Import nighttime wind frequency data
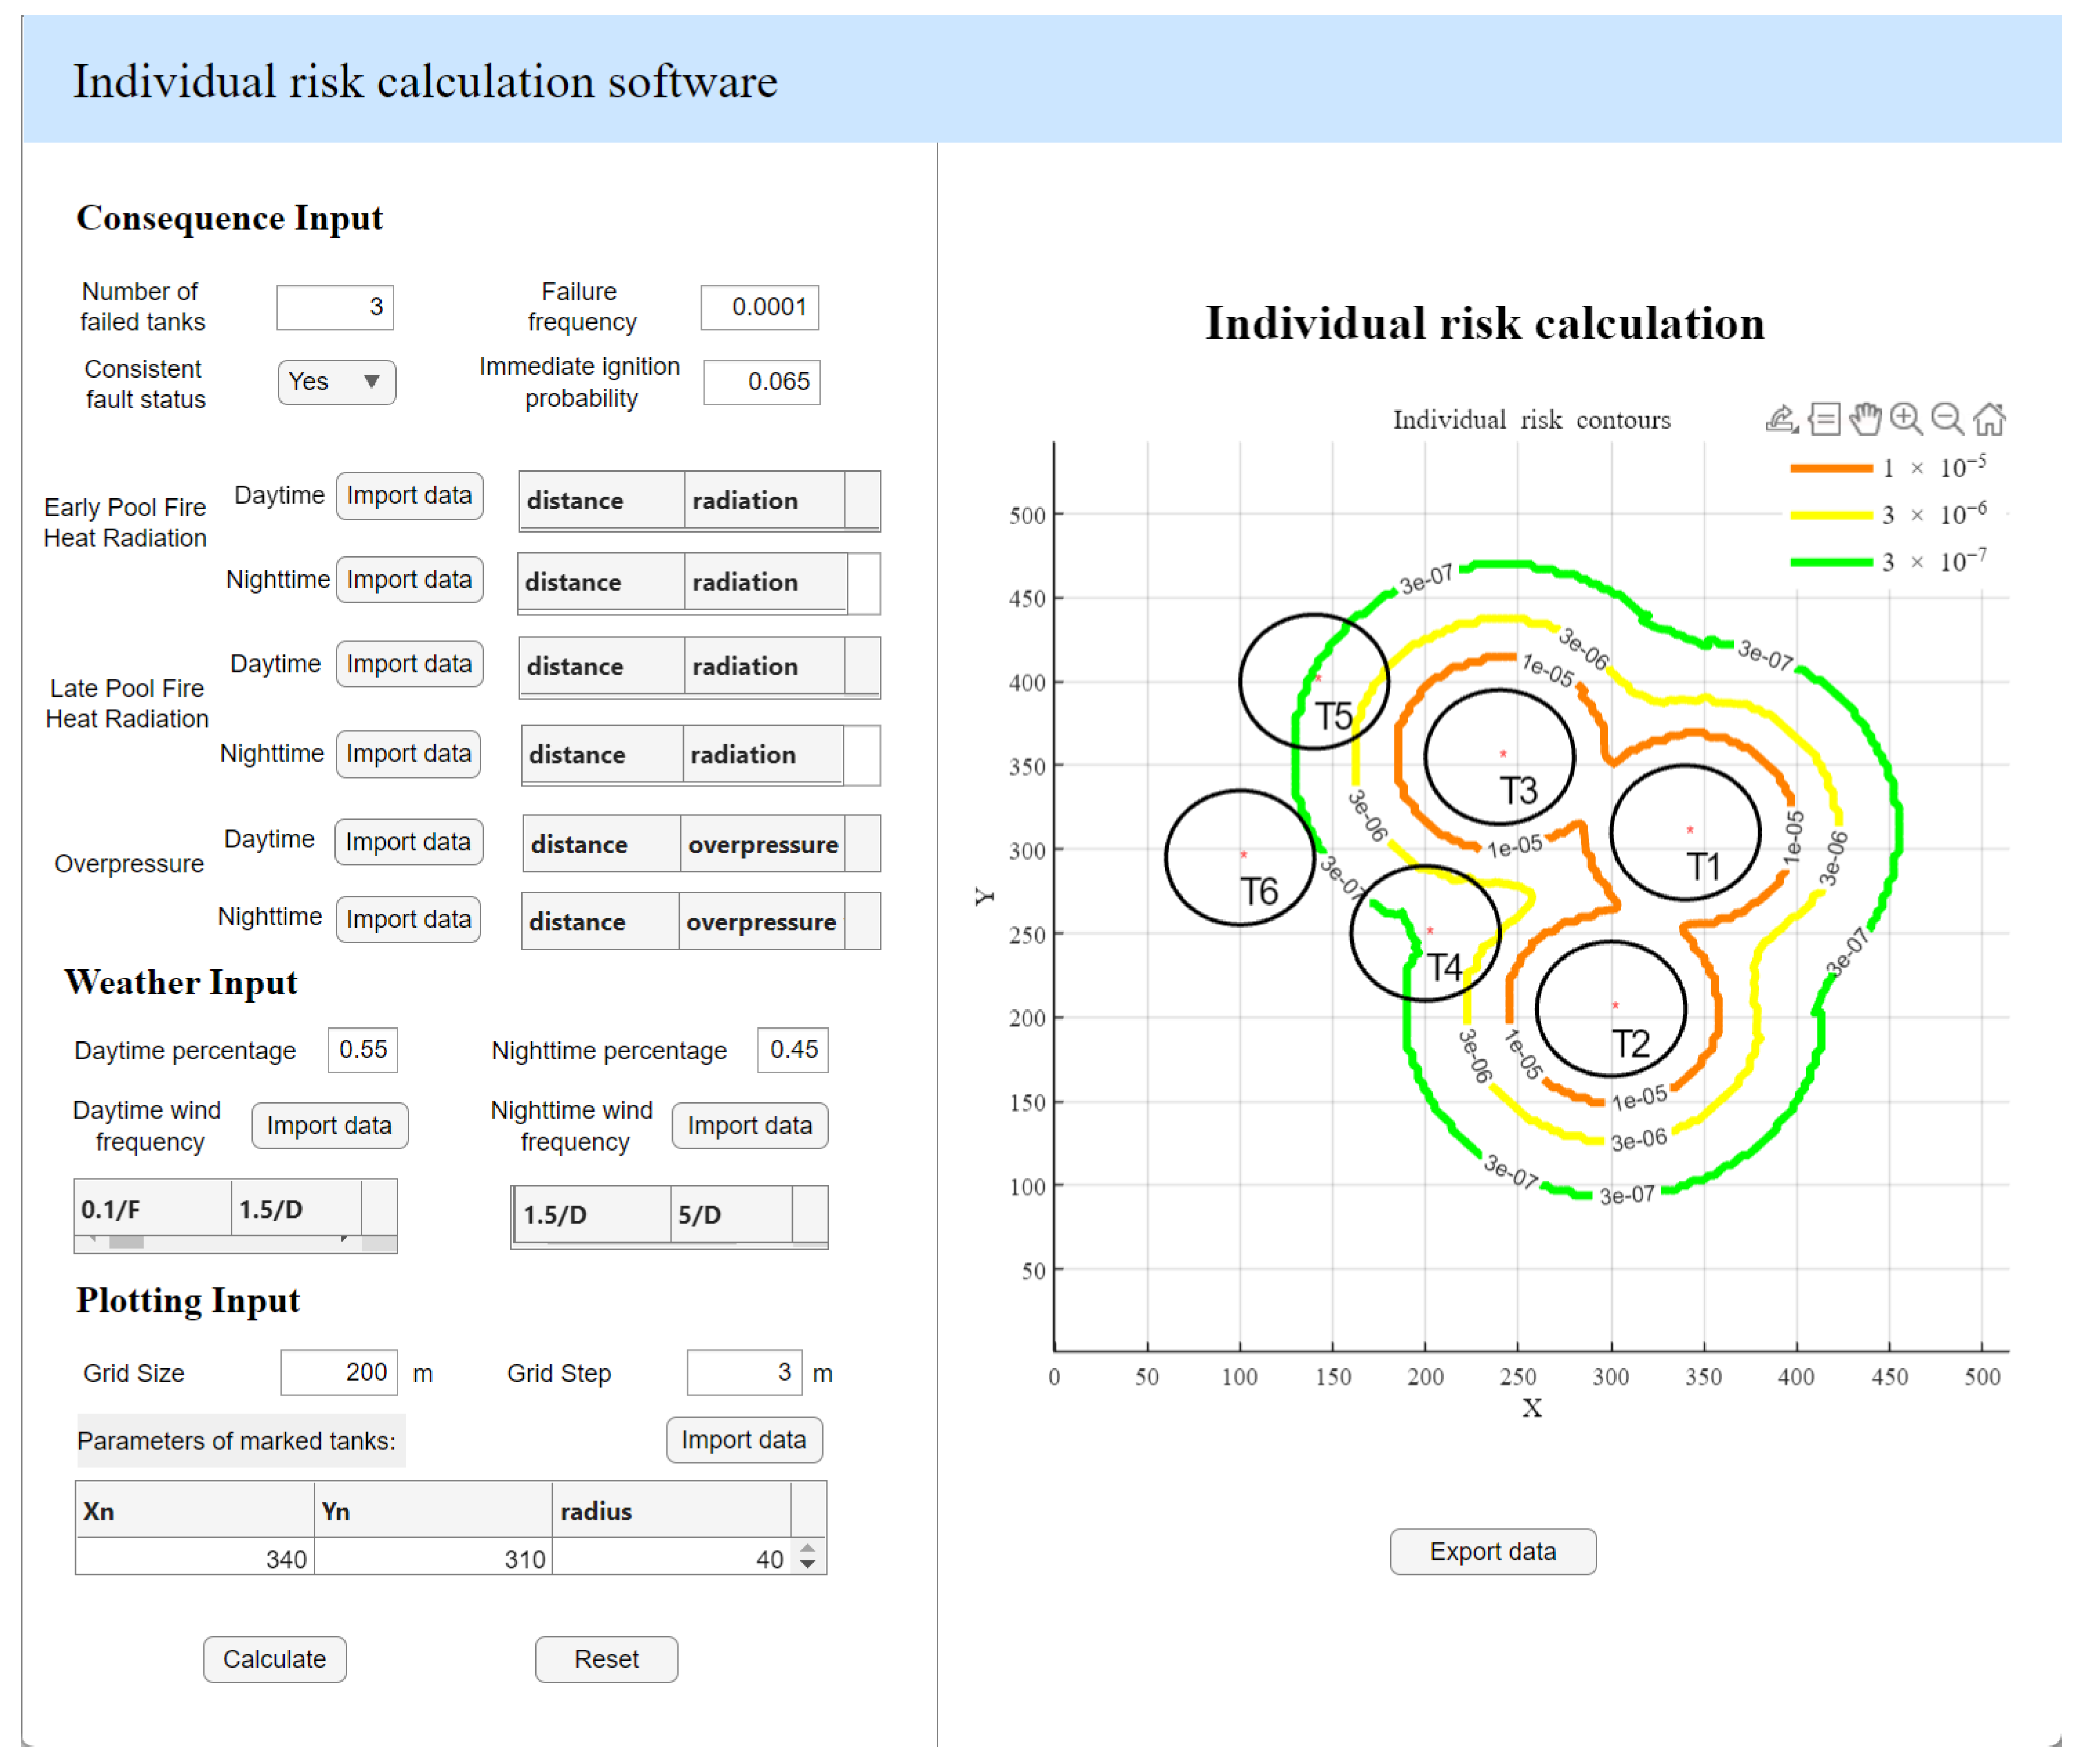Image resolution: width=2080 pixels, height=1764 pixels. (750, 1126)
